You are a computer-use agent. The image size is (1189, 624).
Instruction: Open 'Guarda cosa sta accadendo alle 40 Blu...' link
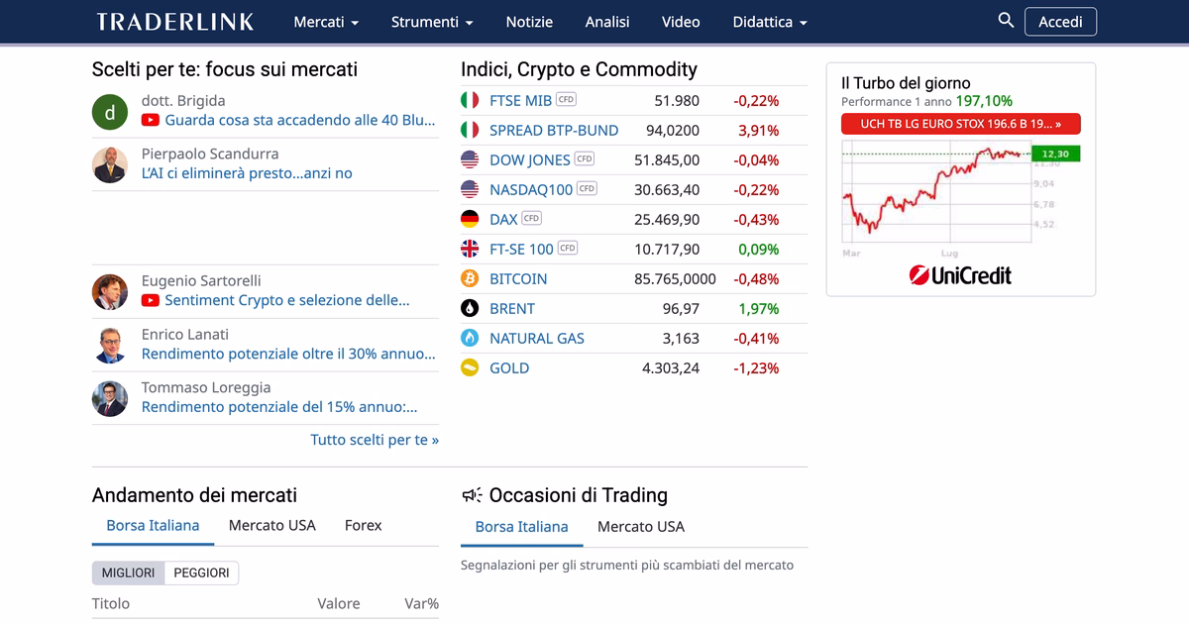pyautogui.click(x=300, y=120)
